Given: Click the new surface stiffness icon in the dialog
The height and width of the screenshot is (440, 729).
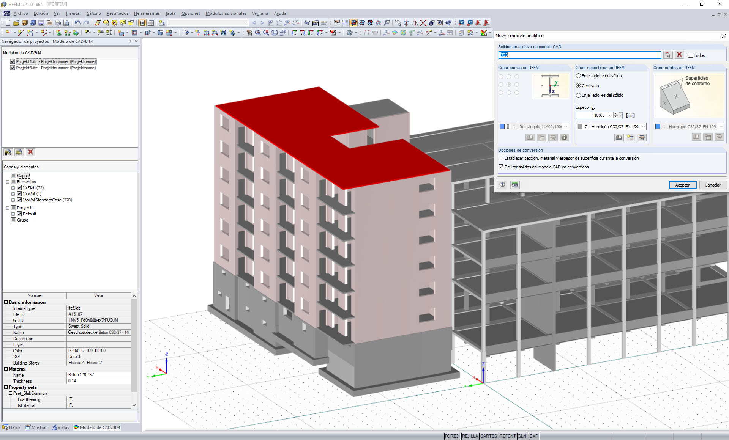Looking at the screenshot, I should (x=630, y=138).
